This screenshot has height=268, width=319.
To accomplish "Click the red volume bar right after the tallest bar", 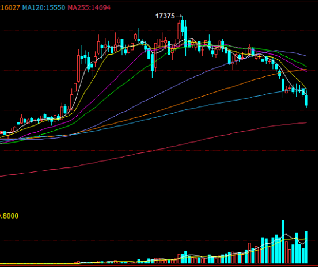I will click(286, 252).
